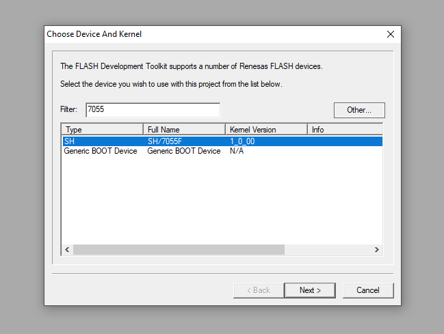Sort list by Full Name column header
This screenshot has height=334, width=444.
point(184,130)
